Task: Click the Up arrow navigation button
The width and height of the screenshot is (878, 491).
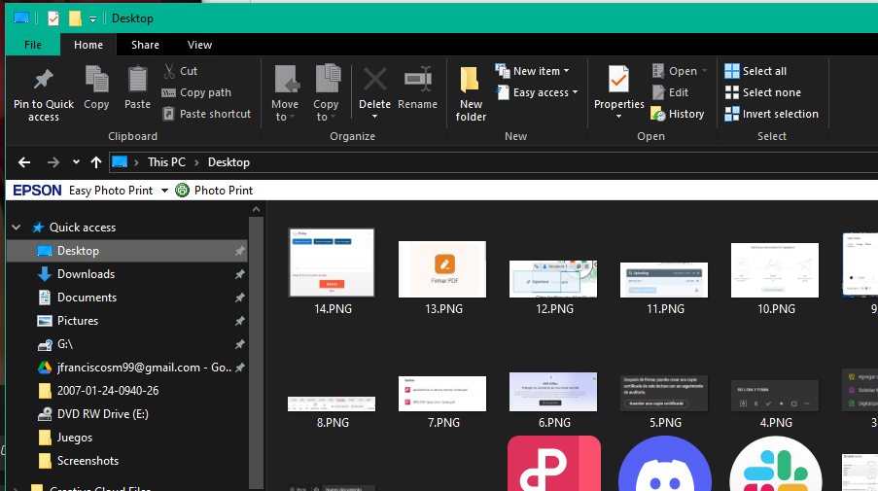Action: pyautogui.click(x=95, y=162)
